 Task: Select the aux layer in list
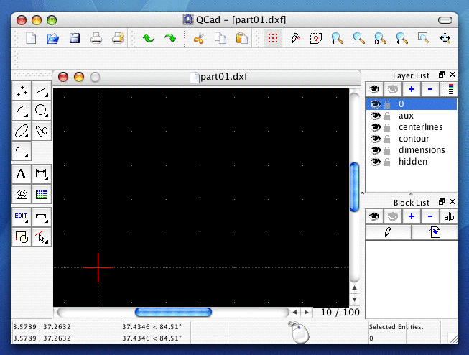(406, 116)
